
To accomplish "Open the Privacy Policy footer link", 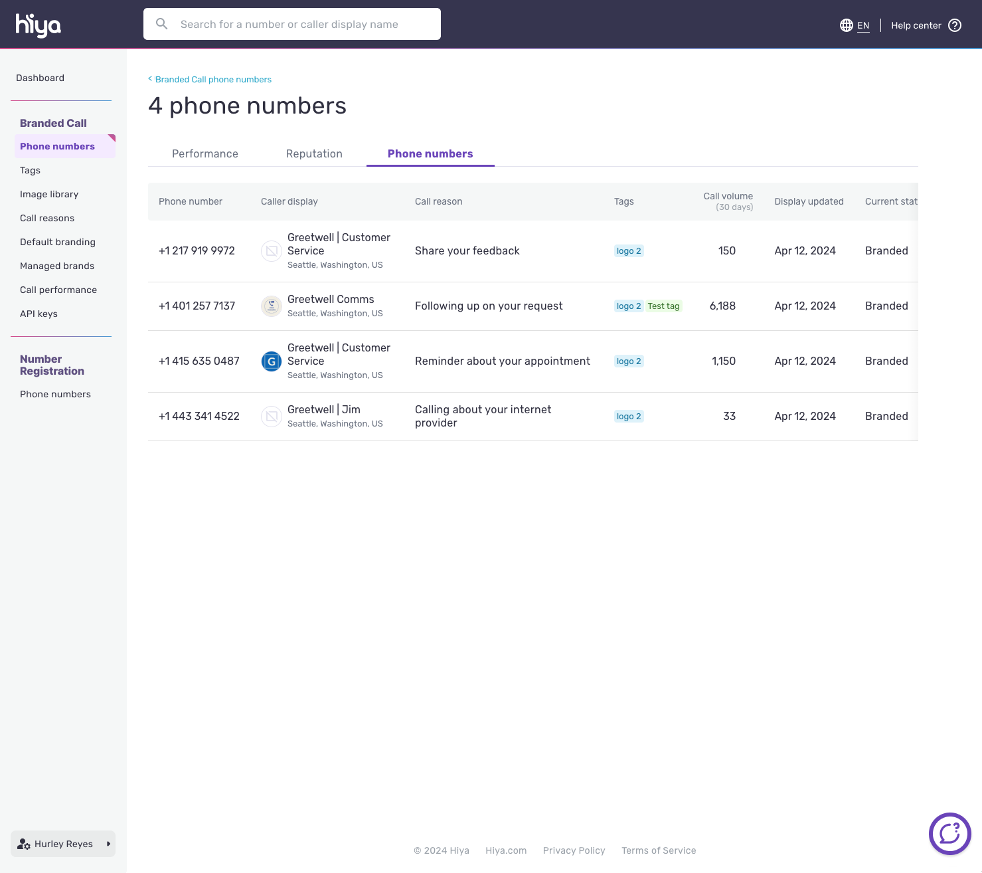I will 574,850.
